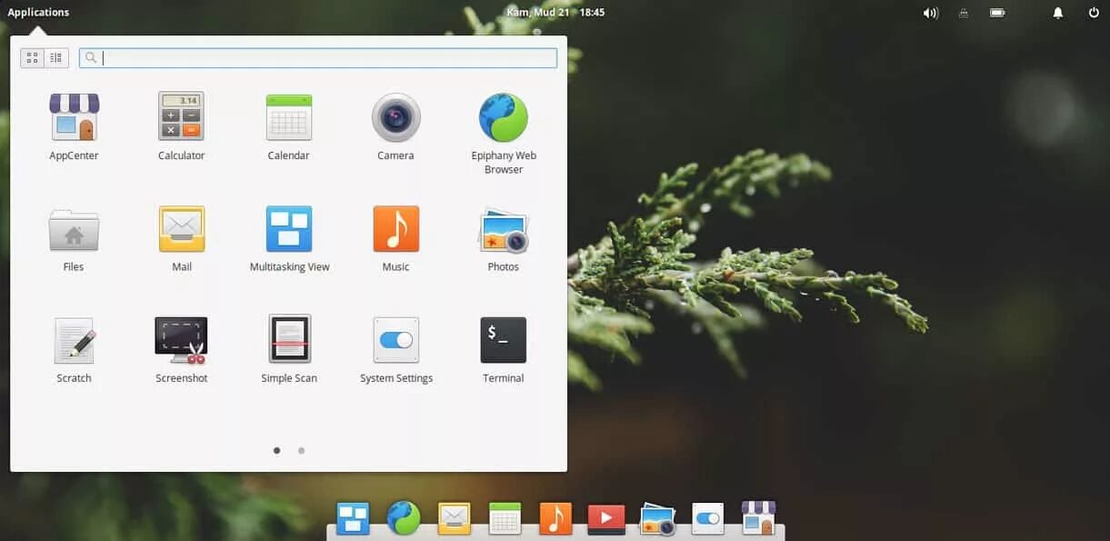This screenshot has width=1110, height=541.
Task: Open Epiphany Web Browser from launcher grid
Action: point(504,133)
